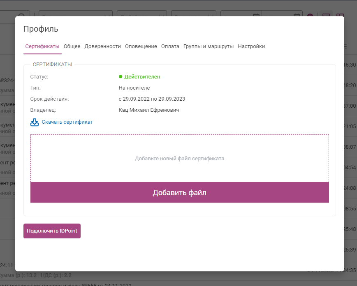Click the search magnifier icon in background toolbar
This screenshot has width=357, height=286.
pos(22,16)
